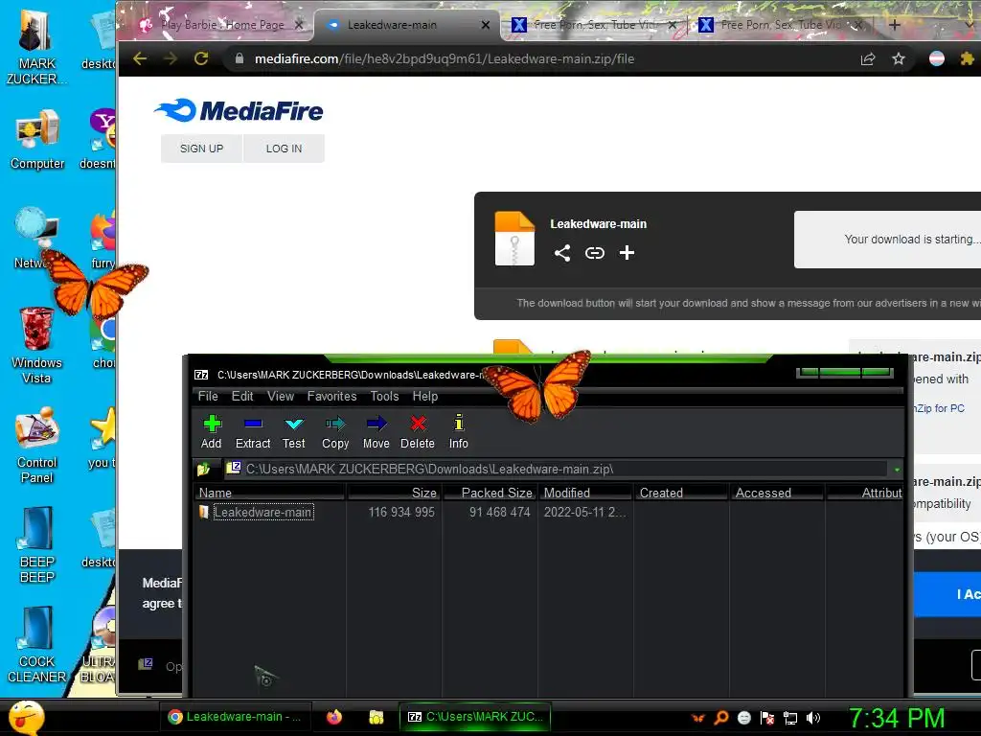Screen dimensions: 981x736
Task: Sort by the Created column header
Action: [681, 493]
